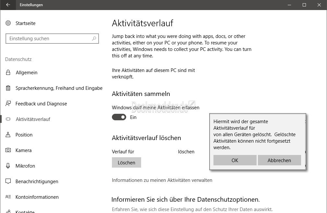Click the 'Windows darf meine Aktivitäten erfassen' label

point(156,108)
